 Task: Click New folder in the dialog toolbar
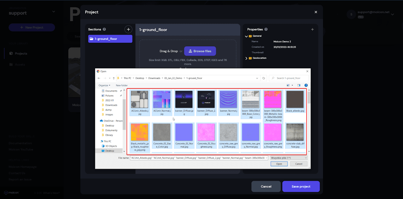(x=122, y=85)
